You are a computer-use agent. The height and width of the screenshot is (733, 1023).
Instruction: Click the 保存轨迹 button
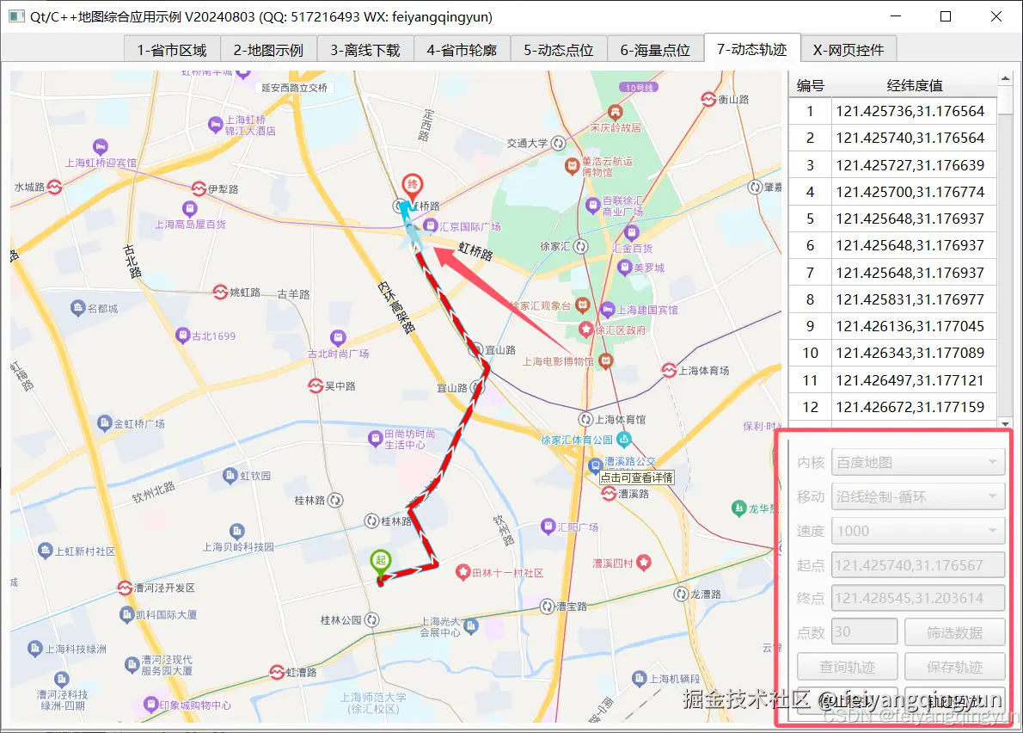click(x=954, y=665)
